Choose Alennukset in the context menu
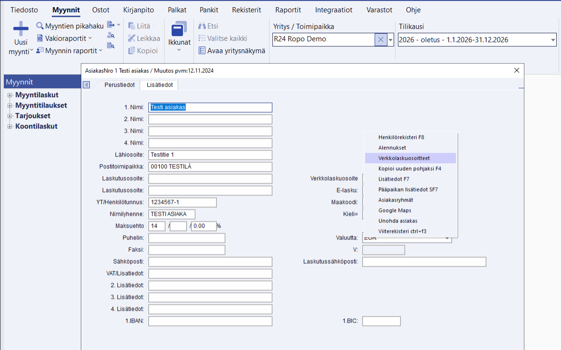561x350 pixels. pos(410,147)
